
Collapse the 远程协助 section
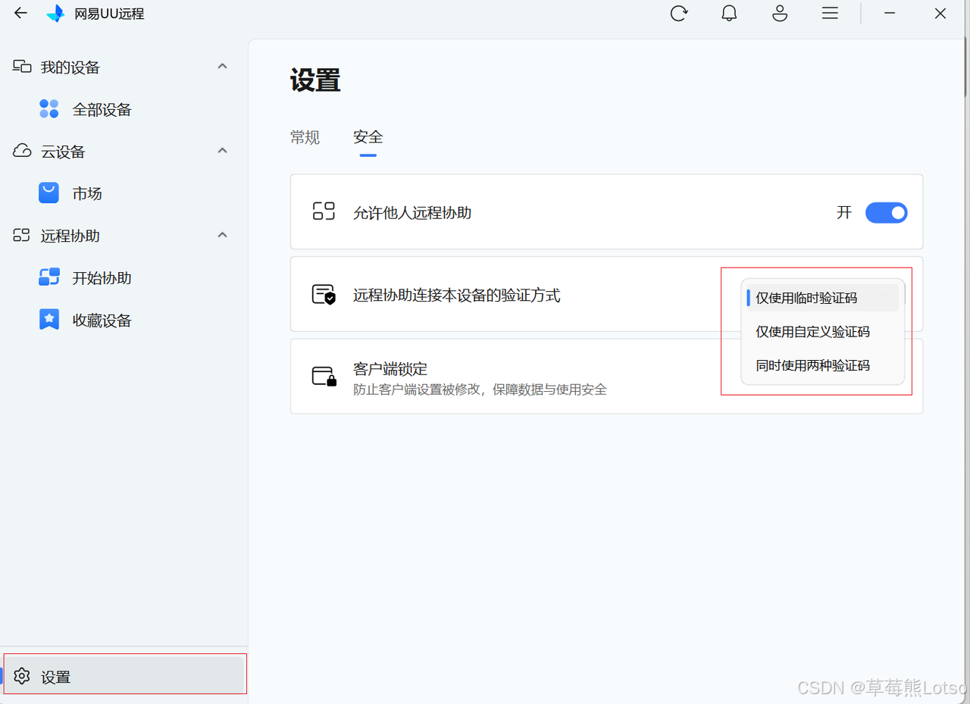(x=222, y=235)
